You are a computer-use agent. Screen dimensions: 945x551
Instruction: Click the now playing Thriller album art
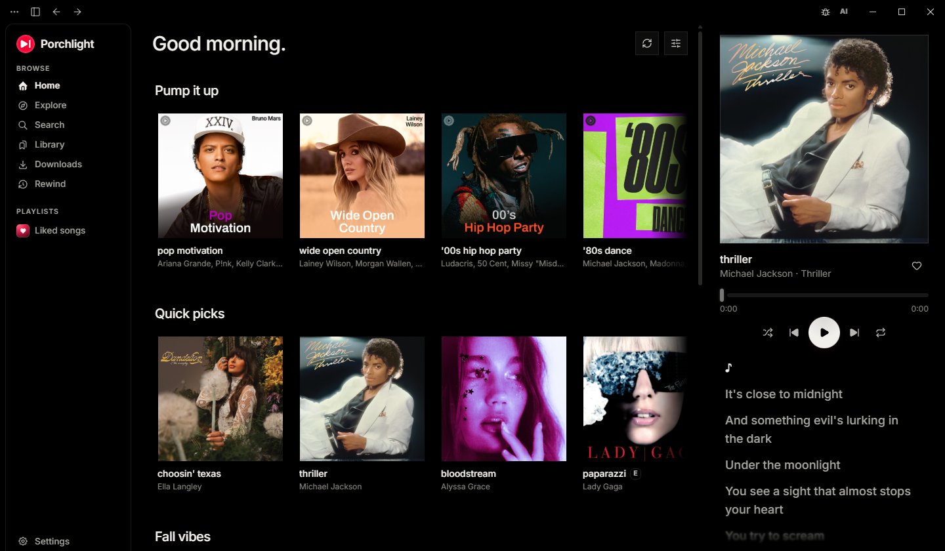(x=824, y=139)
